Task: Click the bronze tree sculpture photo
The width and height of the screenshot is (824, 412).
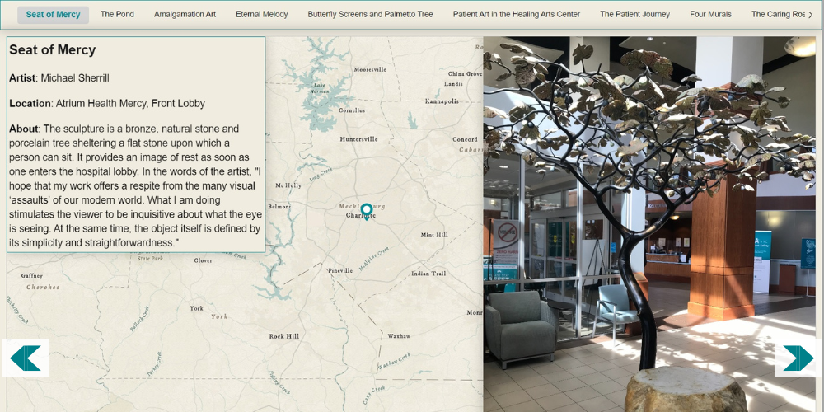Action: (649, 224)
